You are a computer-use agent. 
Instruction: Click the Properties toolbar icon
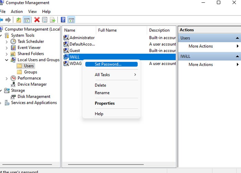45,20
